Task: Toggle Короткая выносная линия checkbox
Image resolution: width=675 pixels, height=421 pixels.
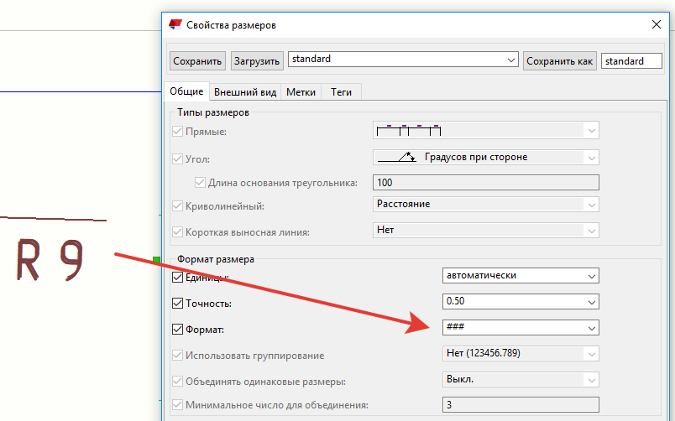Action: 177,232
